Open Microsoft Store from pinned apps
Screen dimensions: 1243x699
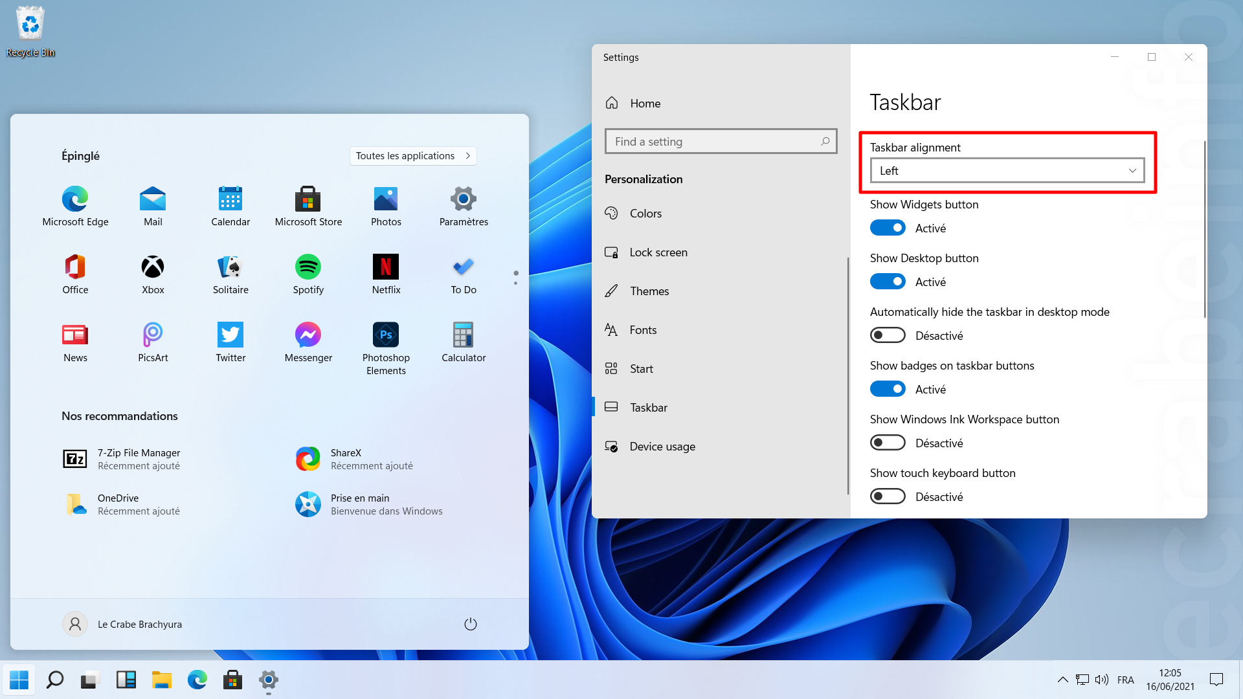click(308, 206)
